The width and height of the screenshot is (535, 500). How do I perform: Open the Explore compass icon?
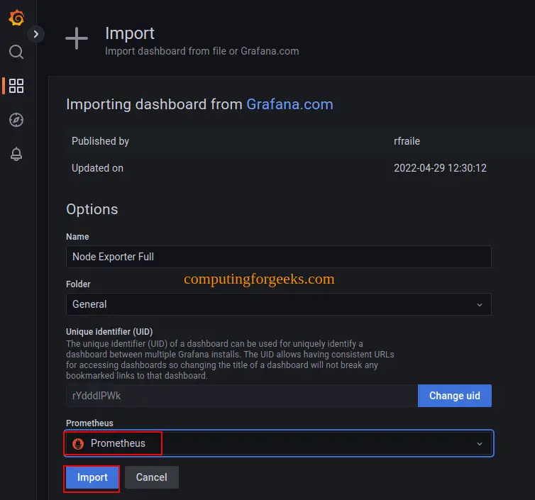pyautogui.click(x=16, y=120)
